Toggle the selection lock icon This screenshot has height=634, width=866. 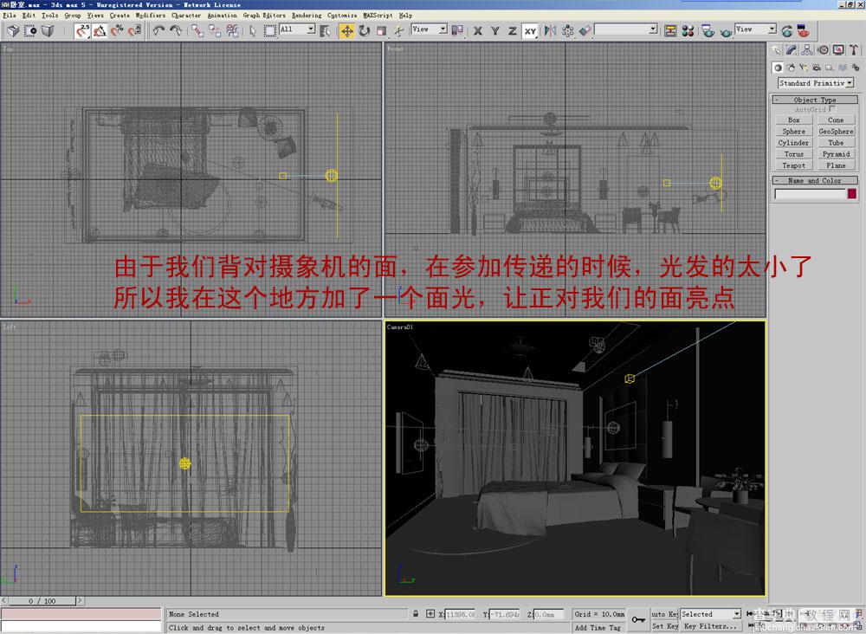(416, 613)
